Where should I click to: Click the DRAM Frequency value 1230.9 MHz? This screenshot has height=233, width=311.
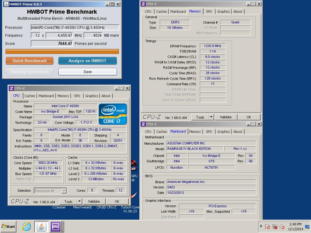click(x=212, y=46)
